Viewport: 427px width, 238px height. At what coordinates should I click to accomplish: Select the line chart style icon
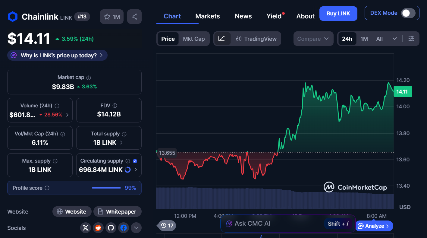[x=222, y=39]
